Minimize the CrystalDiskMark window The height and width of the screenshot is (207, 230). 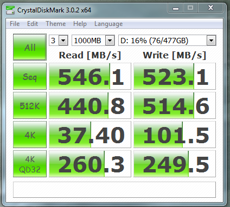point(176,8)
